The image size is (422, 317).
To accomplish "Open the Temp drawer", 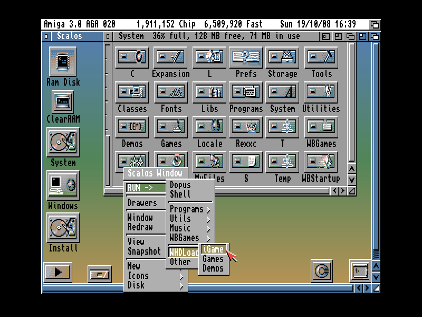I will coord(282,162).
